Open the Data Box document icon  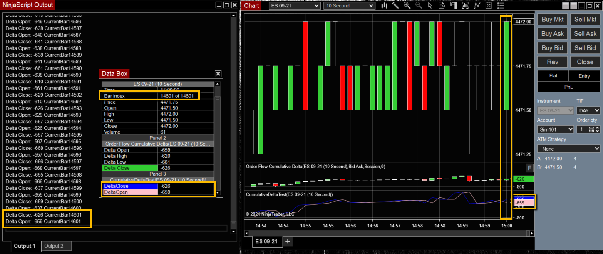[442, 6]
